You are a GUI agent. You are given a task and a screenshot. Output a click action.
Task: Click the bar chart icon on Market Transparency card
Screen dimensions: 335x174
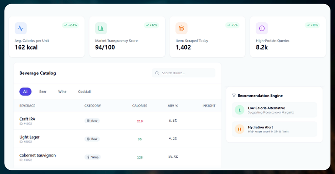pyautogui.click(x=101, y=28)
